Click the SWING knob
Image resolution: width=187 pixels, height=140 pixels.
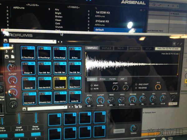coord(13,105)
